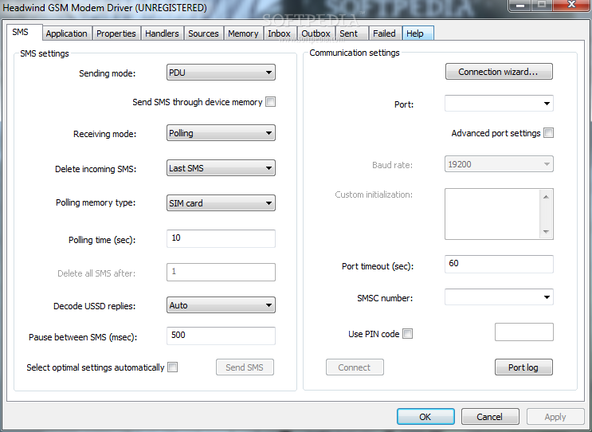Expand the Polling memory type dropdown
This screenshot has height=432, width=592.
[x=221, y=202]
